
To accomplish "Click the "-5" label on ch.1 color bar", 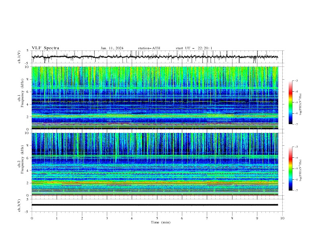I will [296, 102].
